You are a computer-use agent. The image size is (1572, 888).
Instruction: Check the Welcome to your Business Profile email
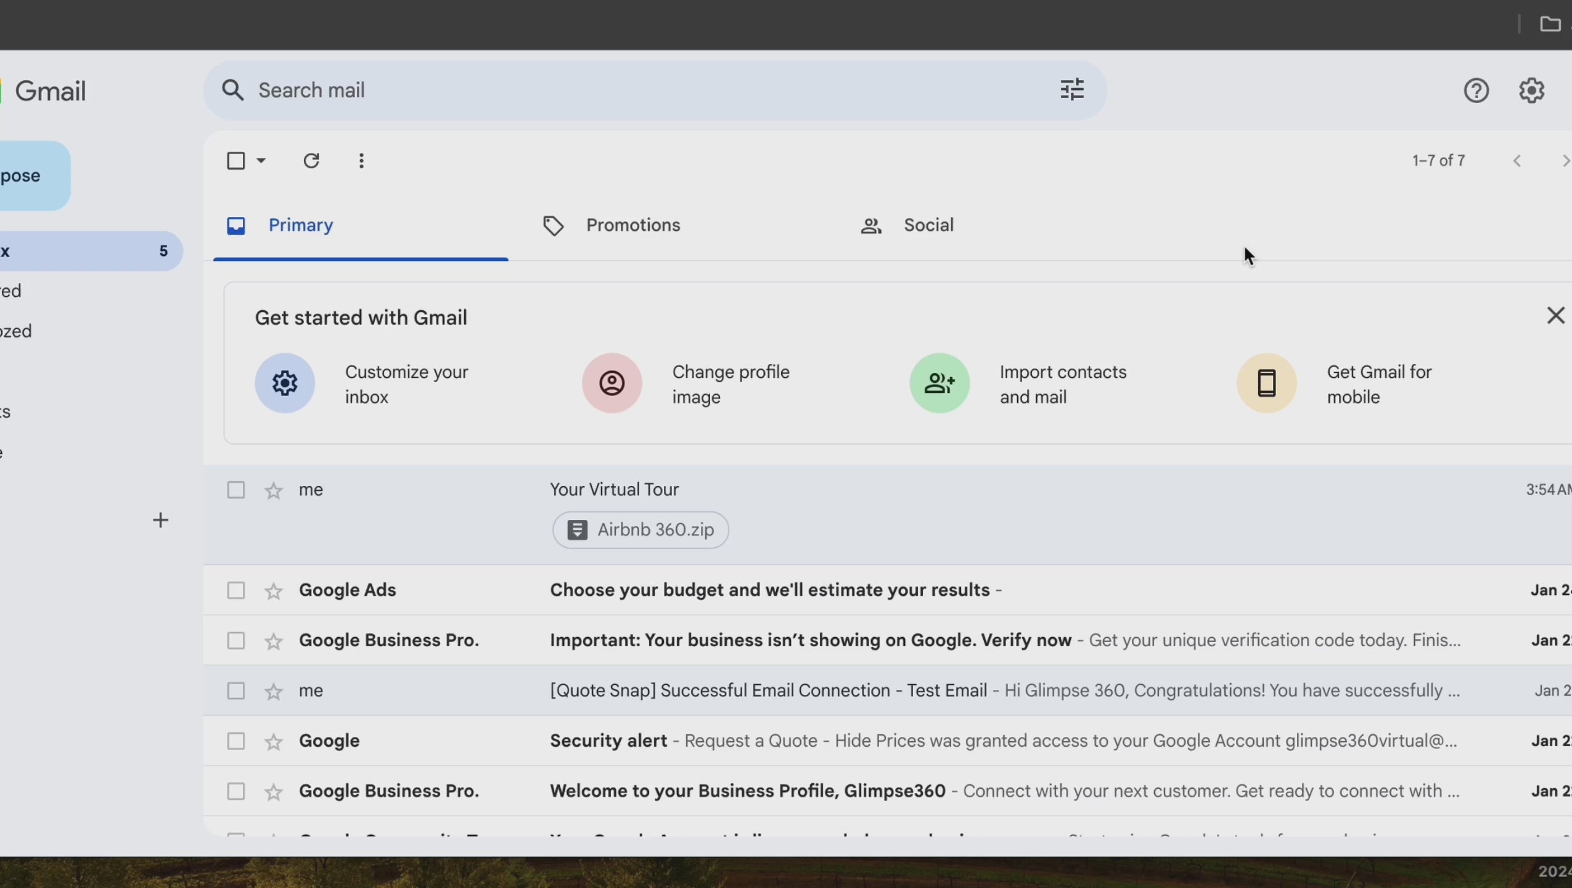coord(235,792)
